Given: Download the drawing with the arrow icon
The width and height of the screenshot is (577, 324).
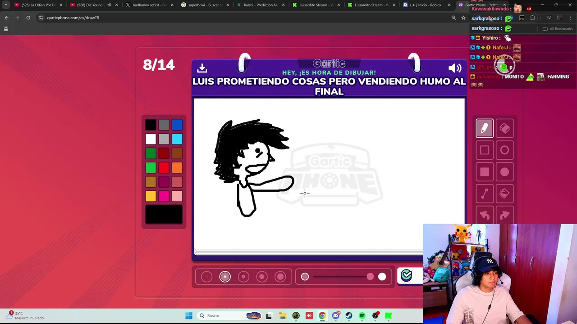Looking at the screenshot, I should (202, 68).
